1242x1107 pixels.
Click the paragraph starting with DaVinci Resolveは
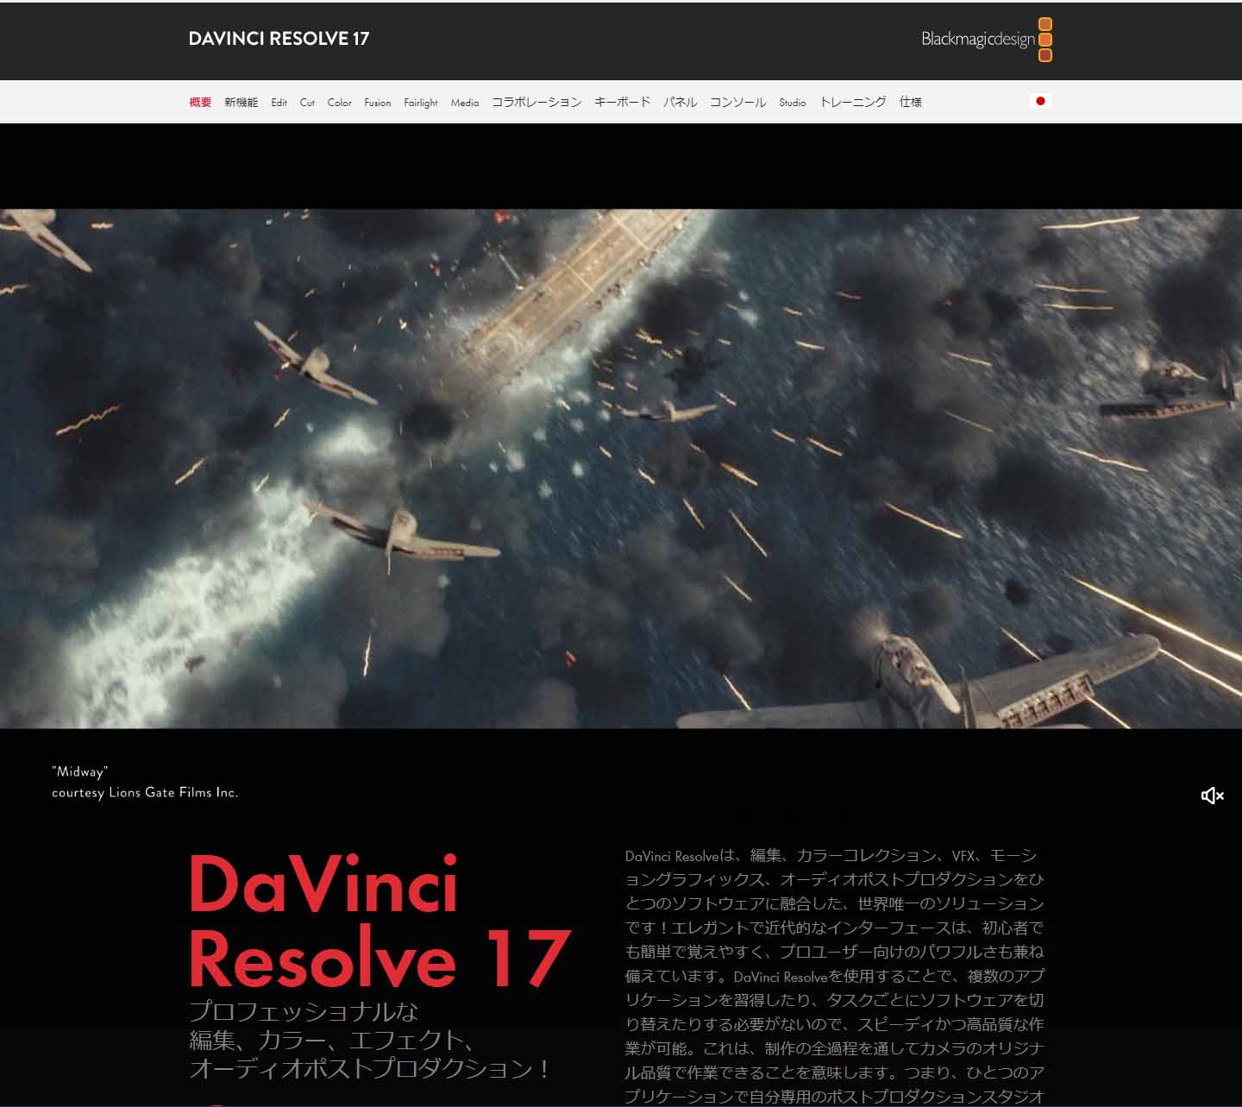click(834, 976)
